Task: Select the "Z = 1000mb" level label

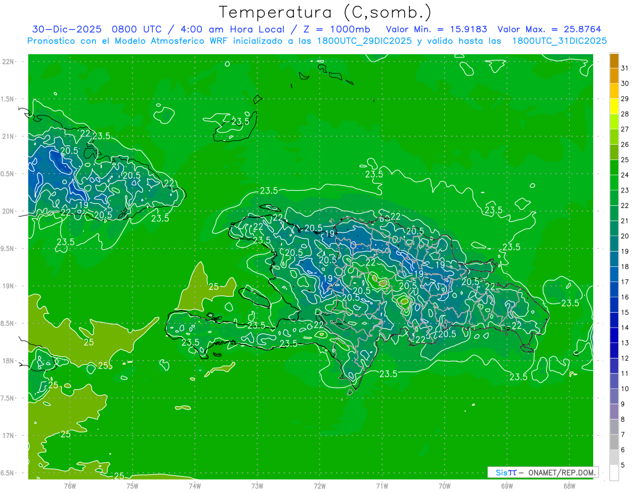Action: (x=337, y=29)
